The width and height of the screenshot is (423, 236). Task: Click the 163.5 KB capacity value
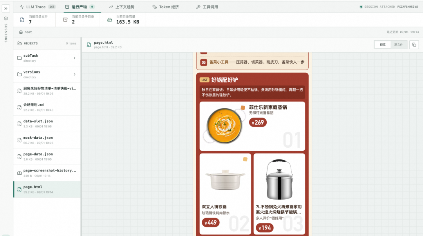(128, 22)
